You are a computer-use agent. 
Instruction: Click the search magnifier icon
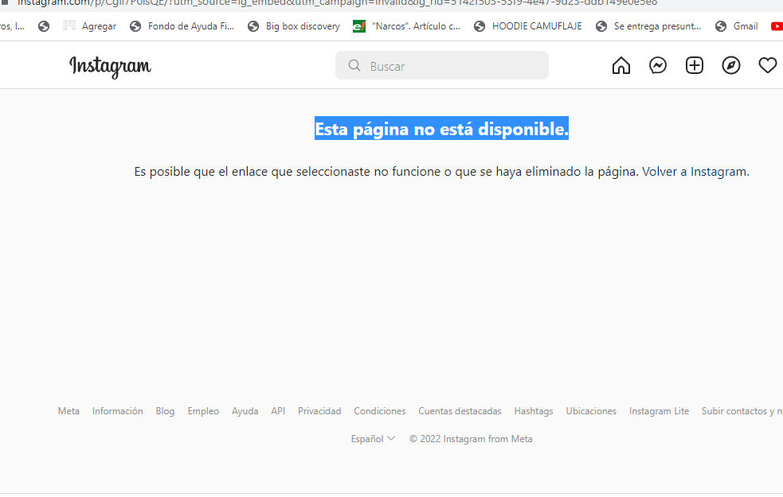354,65
